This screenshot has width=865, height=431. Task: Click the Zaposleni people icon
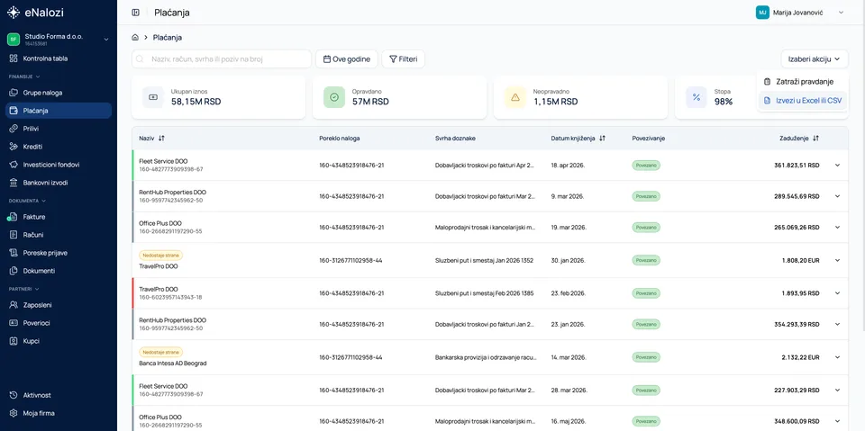tap(14, 305)
